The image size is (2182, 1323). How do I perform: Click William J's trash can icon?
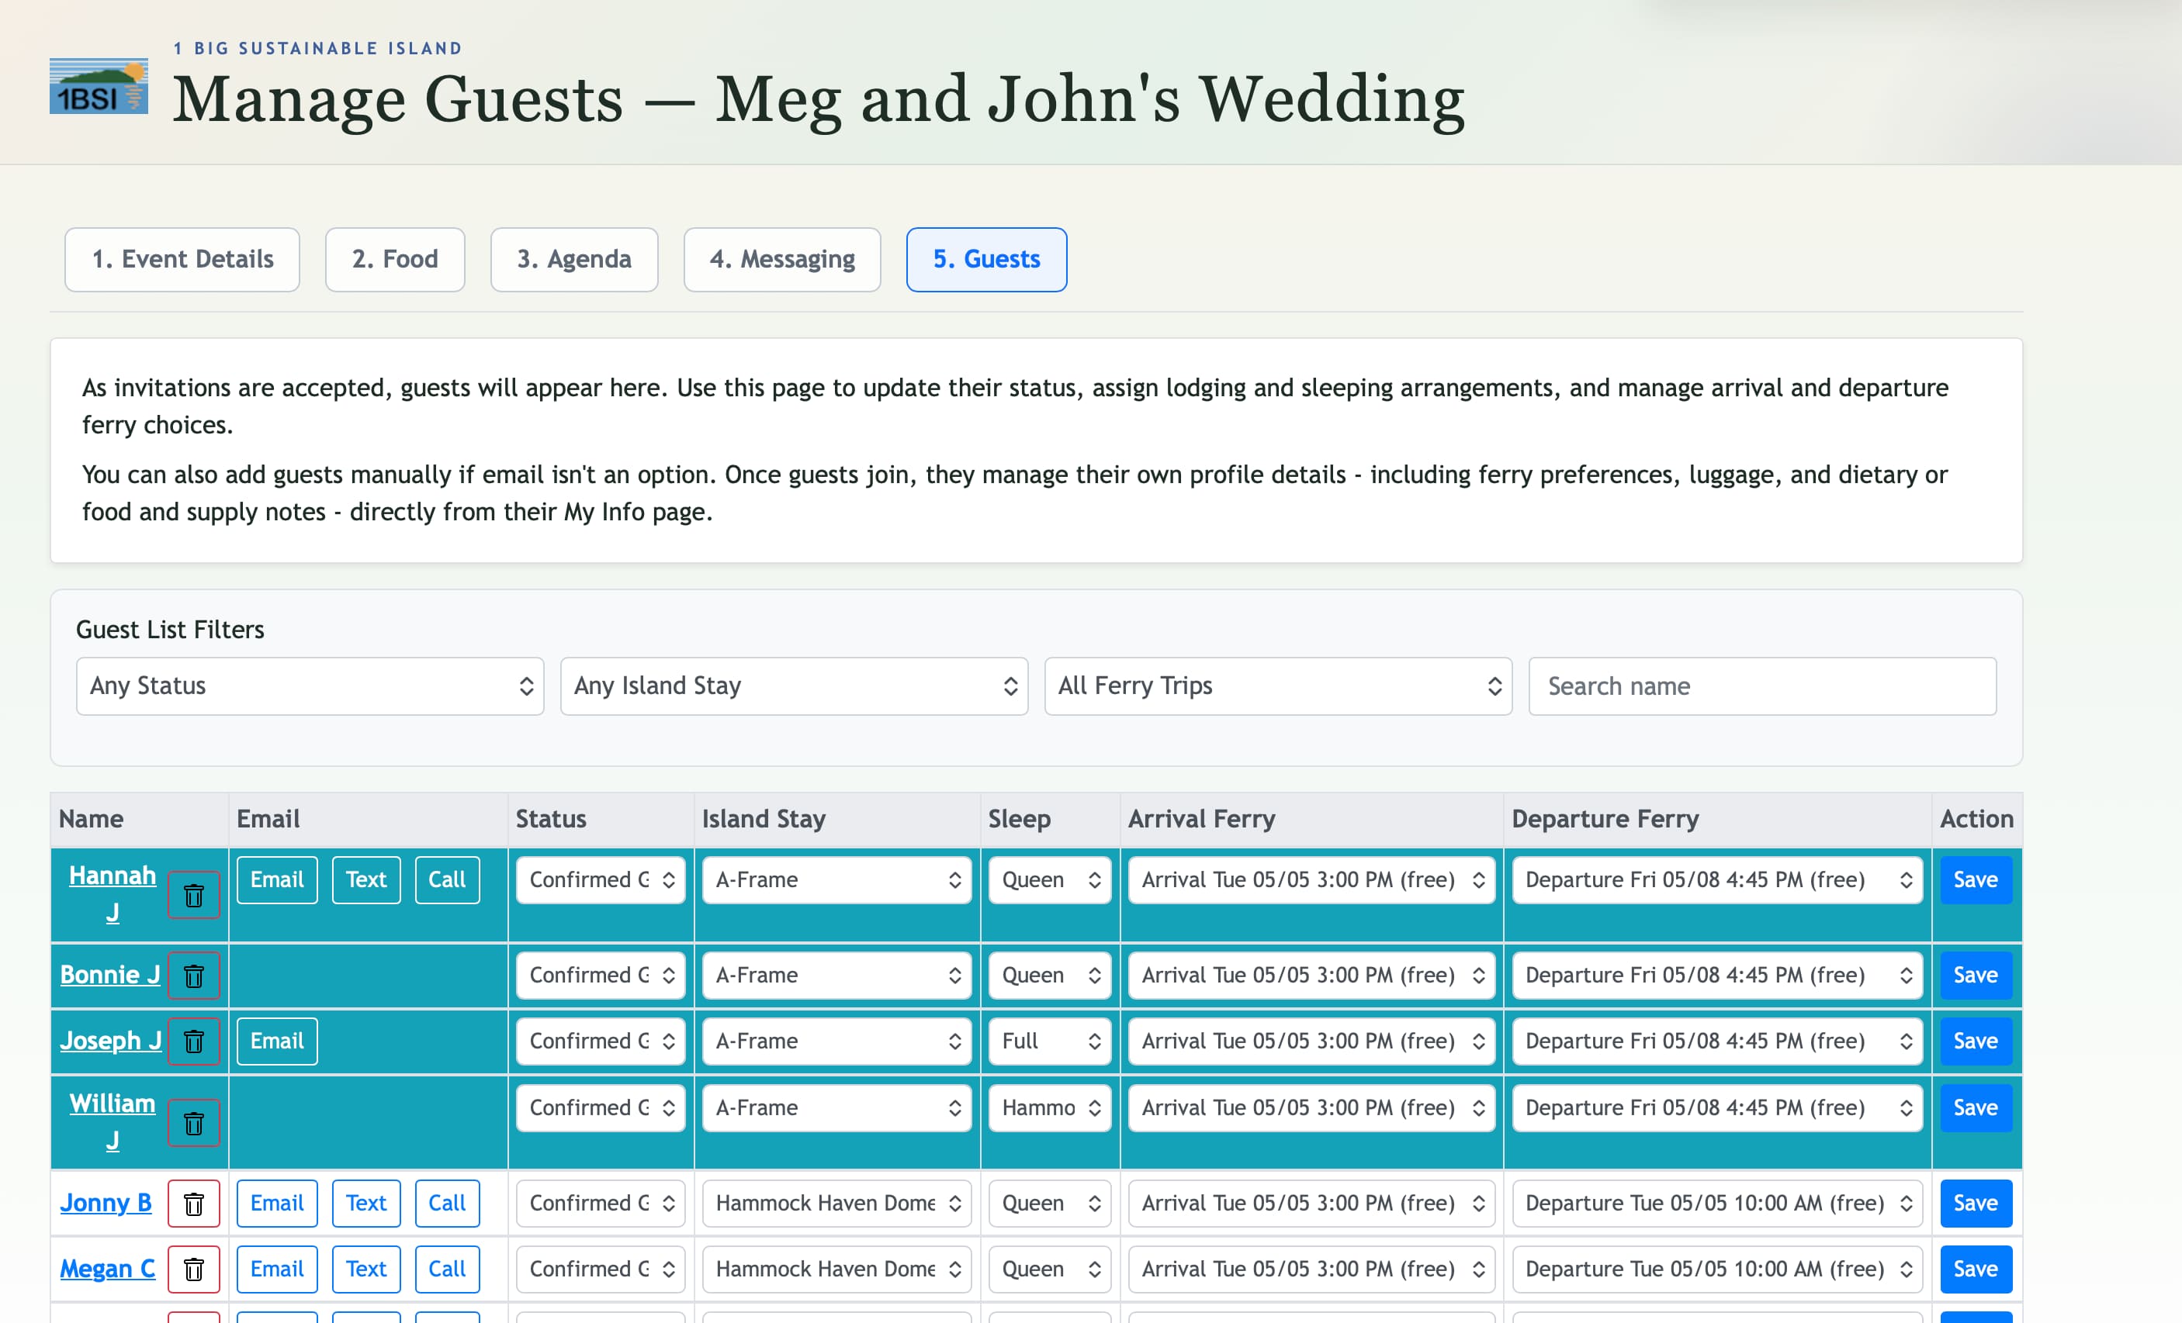pos(194,1122)
